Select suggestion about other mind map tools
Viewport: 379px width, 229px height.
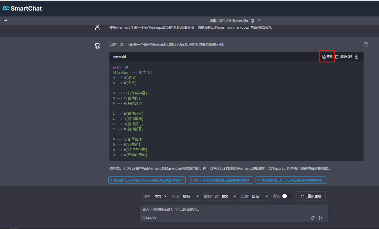(291, 180)
